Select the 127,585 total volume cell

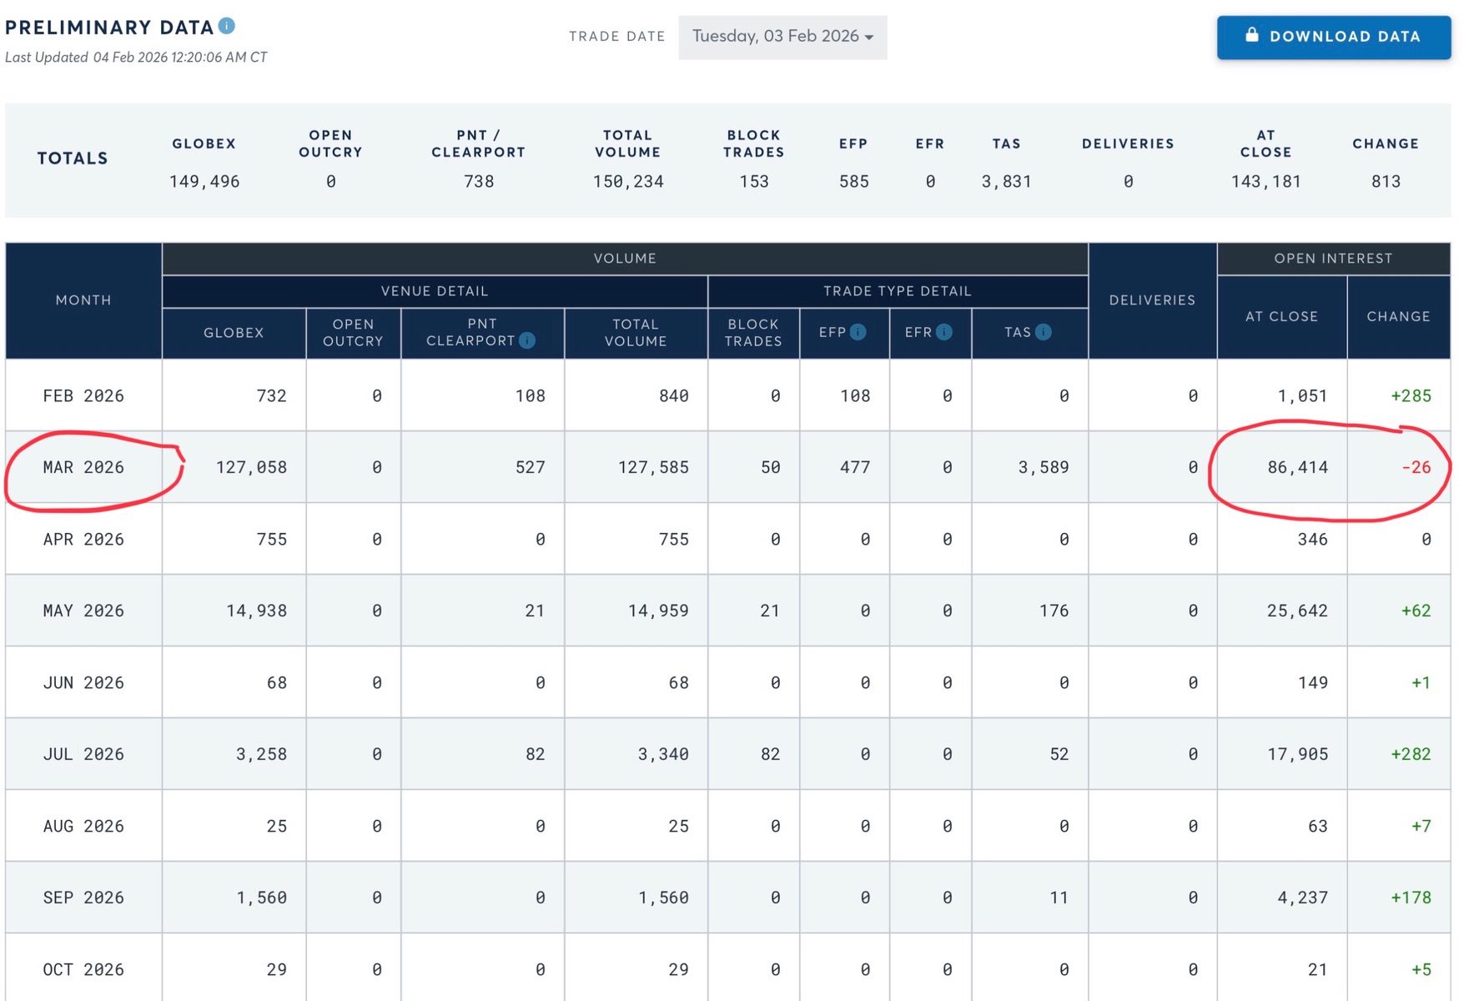pyautogui.click(x=652, y=467)
